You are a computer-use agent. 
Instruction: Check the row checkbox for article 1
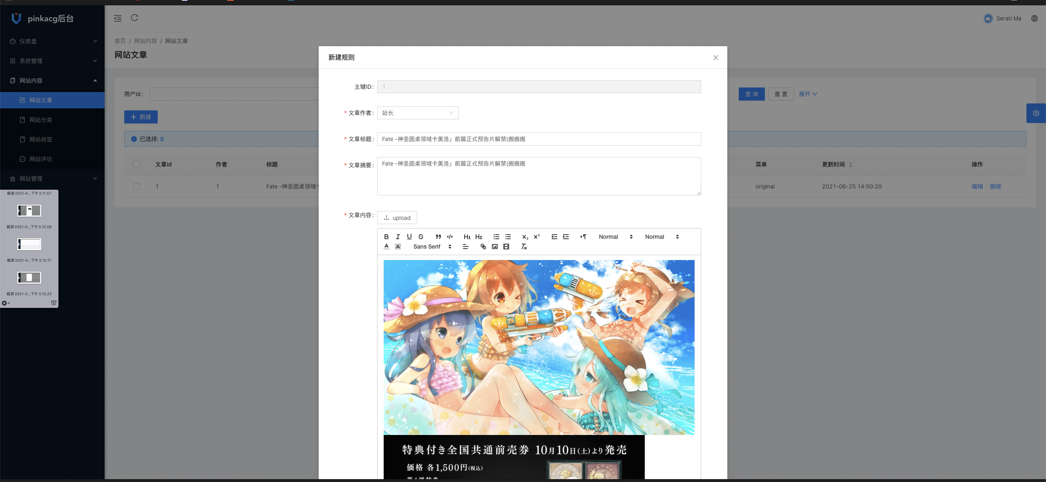tap(136, 186)
